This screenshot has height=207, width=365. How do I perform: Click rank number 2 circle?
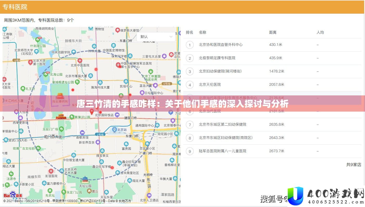pos(190,58)
